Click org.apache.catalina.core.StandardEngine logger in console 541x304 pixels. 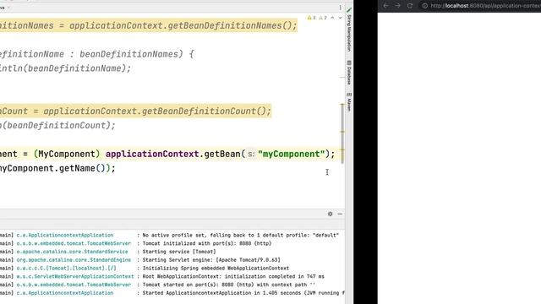[x=74, y=260]
